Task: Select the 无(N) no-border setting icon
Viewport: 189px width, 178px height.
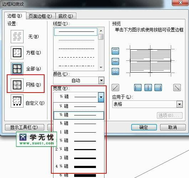Action: click(17, 36)
